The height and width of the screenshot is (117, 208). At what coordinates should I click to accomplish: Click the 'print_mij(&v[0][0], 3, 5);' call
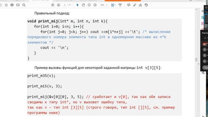(x=56, y=97)
